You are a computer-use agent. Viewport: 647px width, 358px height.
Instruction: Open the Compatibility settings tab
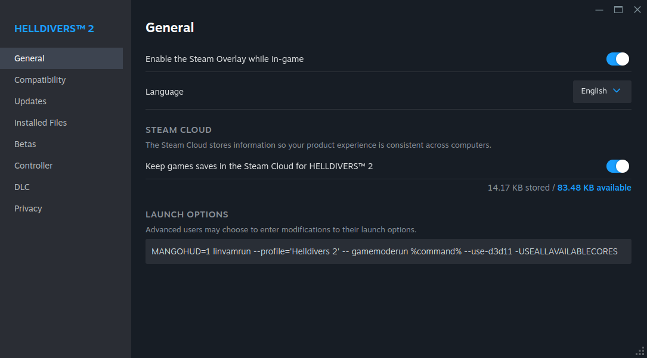tap(61, 80)
